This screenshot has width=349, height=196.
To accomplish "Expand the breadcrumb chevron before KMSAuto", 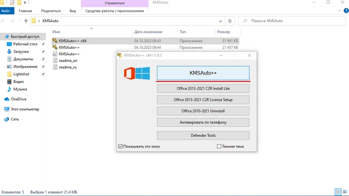I will [x=39, y=21].
